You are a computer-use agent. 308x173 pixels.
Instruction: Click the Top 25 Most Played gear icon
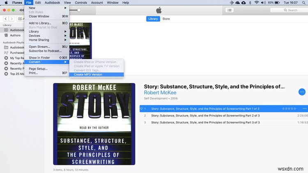6,74
